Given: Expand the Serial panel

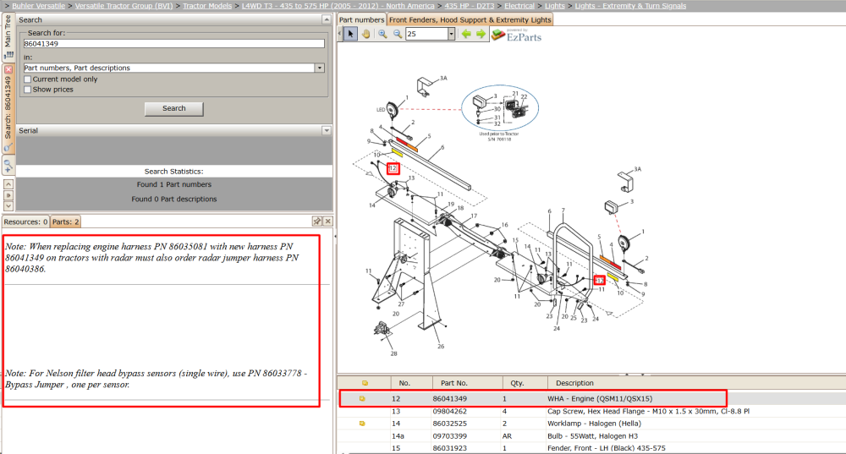Looking at the screenshot, I should click(326, 130).
